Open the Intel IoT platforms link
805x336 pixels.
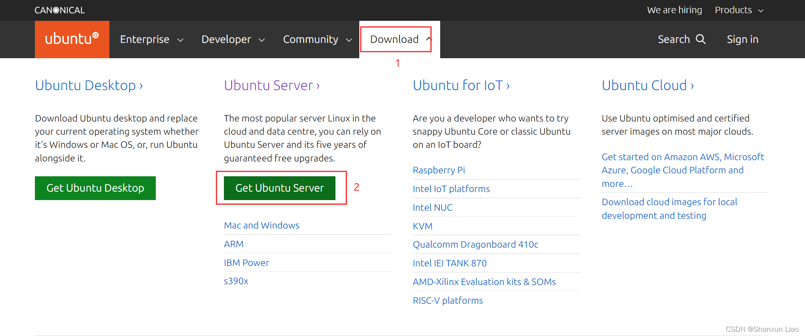coord(451,189)
